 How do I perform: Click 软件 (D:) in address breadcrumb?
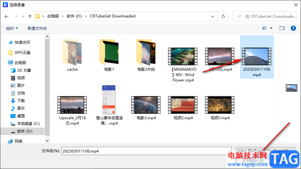pyautogui.click(x=74, y=16)
